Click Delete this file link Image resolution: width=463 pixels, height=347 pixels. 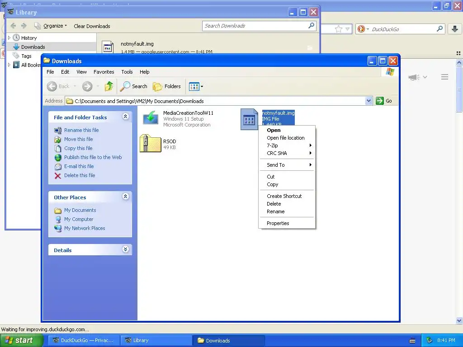(80, 175)
